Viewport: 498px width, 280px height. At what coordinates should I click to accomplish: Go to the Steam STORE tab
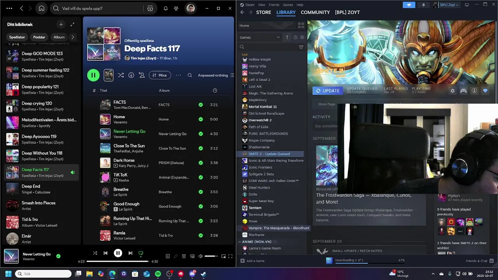tap(263, 12)
